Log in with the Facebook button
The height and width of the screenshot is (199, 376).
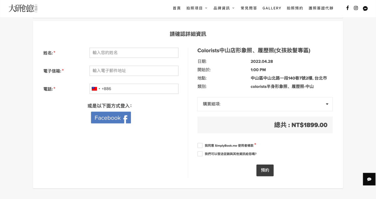(x=111, y=118)
